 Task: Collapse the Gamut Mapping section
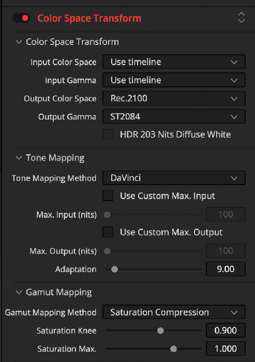pyautogui.click(x=19, y=292)
